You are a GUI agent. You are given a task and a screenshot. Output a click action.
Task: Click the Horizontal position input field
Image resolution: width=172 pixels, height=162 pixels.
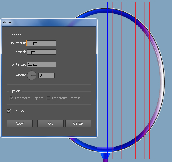click(41, 43)
